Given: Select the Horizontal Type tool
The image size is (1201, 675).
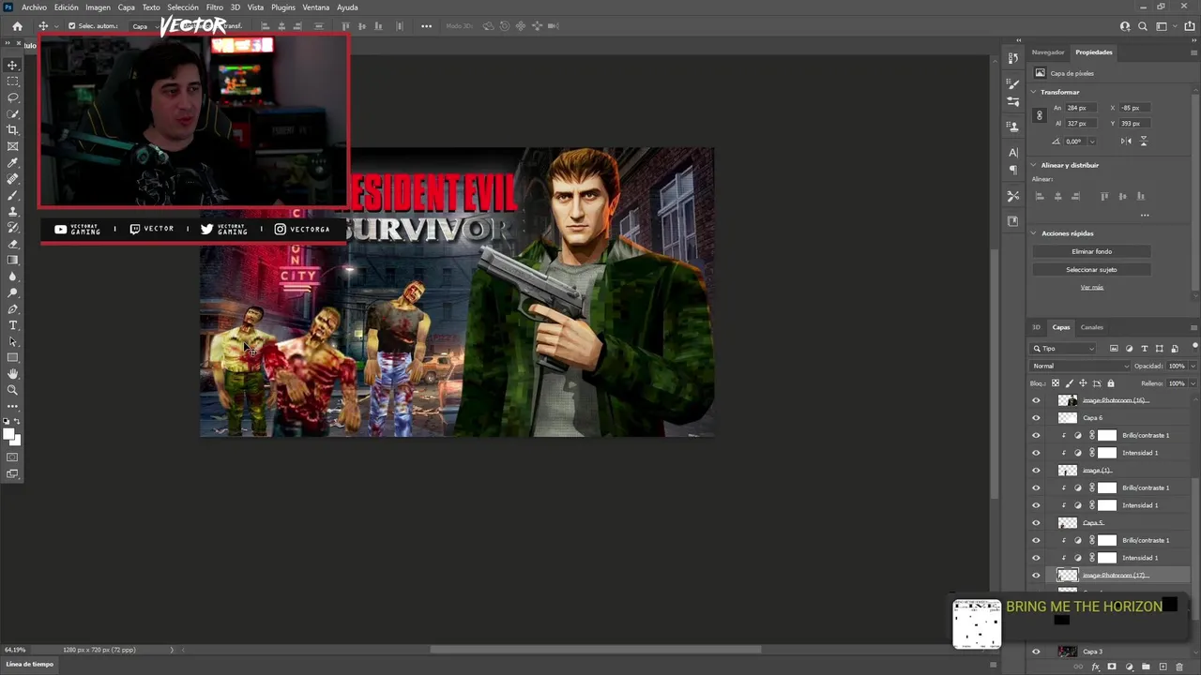Looking at the screenshot, I should click(x=13, y=325).
